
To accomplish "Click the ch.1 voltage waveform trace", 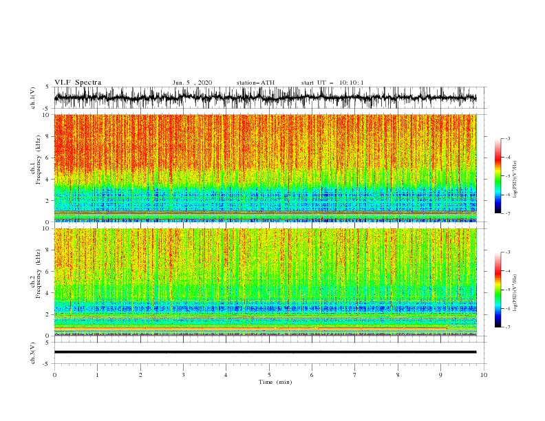I will point(265,98).
